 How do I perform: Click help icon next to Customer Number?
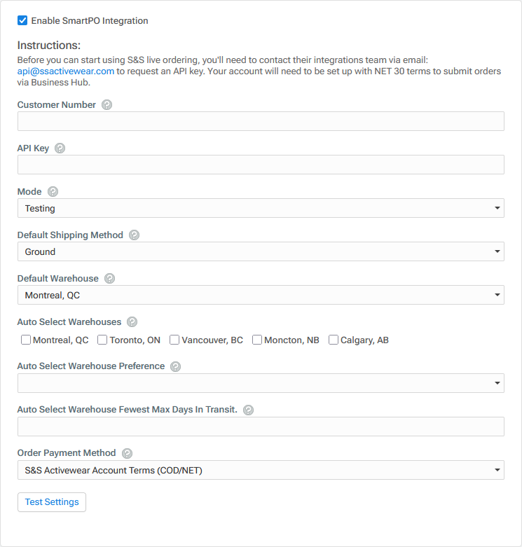click(107, 104)
